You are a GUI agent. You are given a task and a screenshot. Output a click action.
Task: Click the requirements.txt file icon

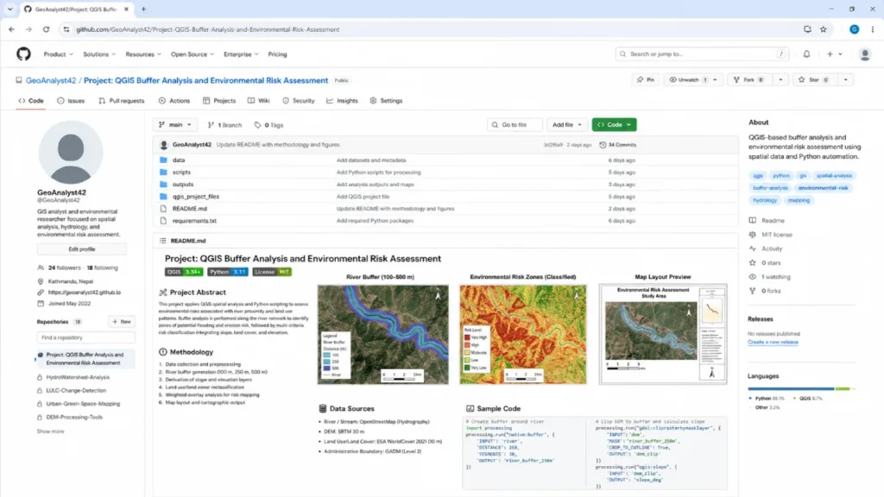click(x=163, y=221)
